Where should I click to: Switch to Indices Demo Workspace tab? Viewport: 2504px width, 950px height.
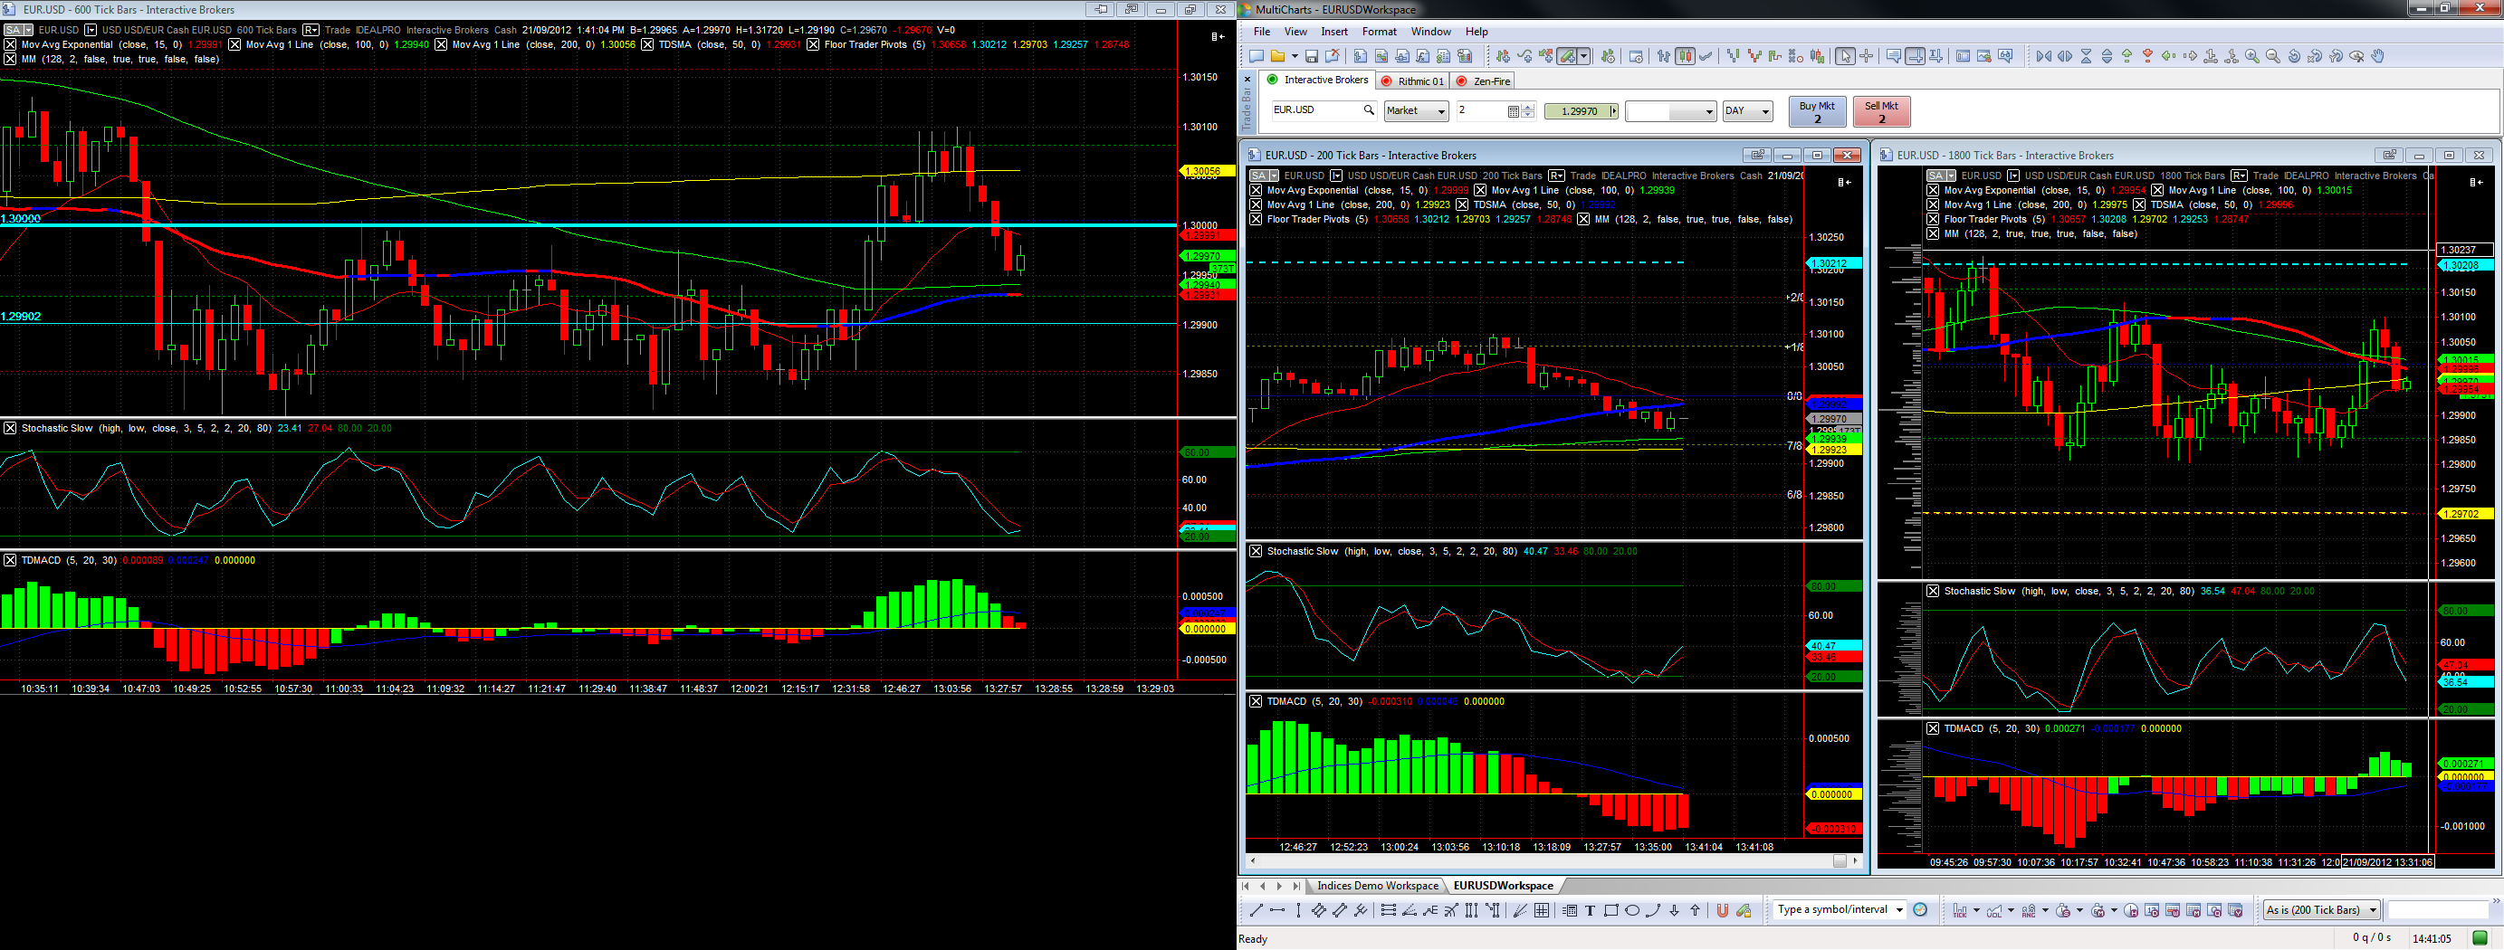click(1378, 886)
